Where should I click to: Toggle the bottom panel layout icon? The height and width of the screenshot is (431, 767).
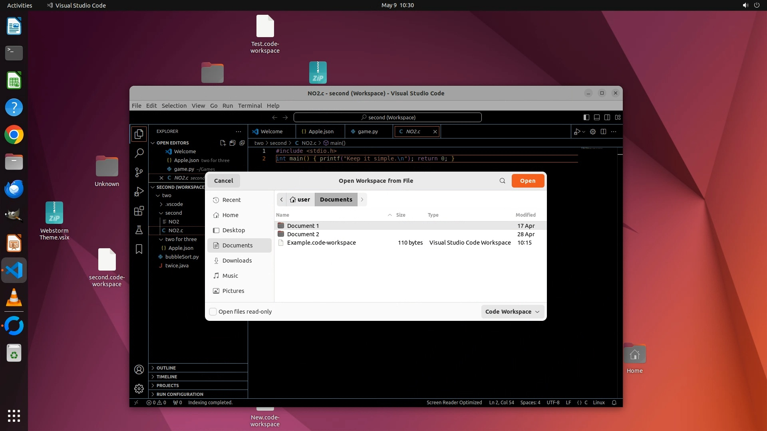596,117
